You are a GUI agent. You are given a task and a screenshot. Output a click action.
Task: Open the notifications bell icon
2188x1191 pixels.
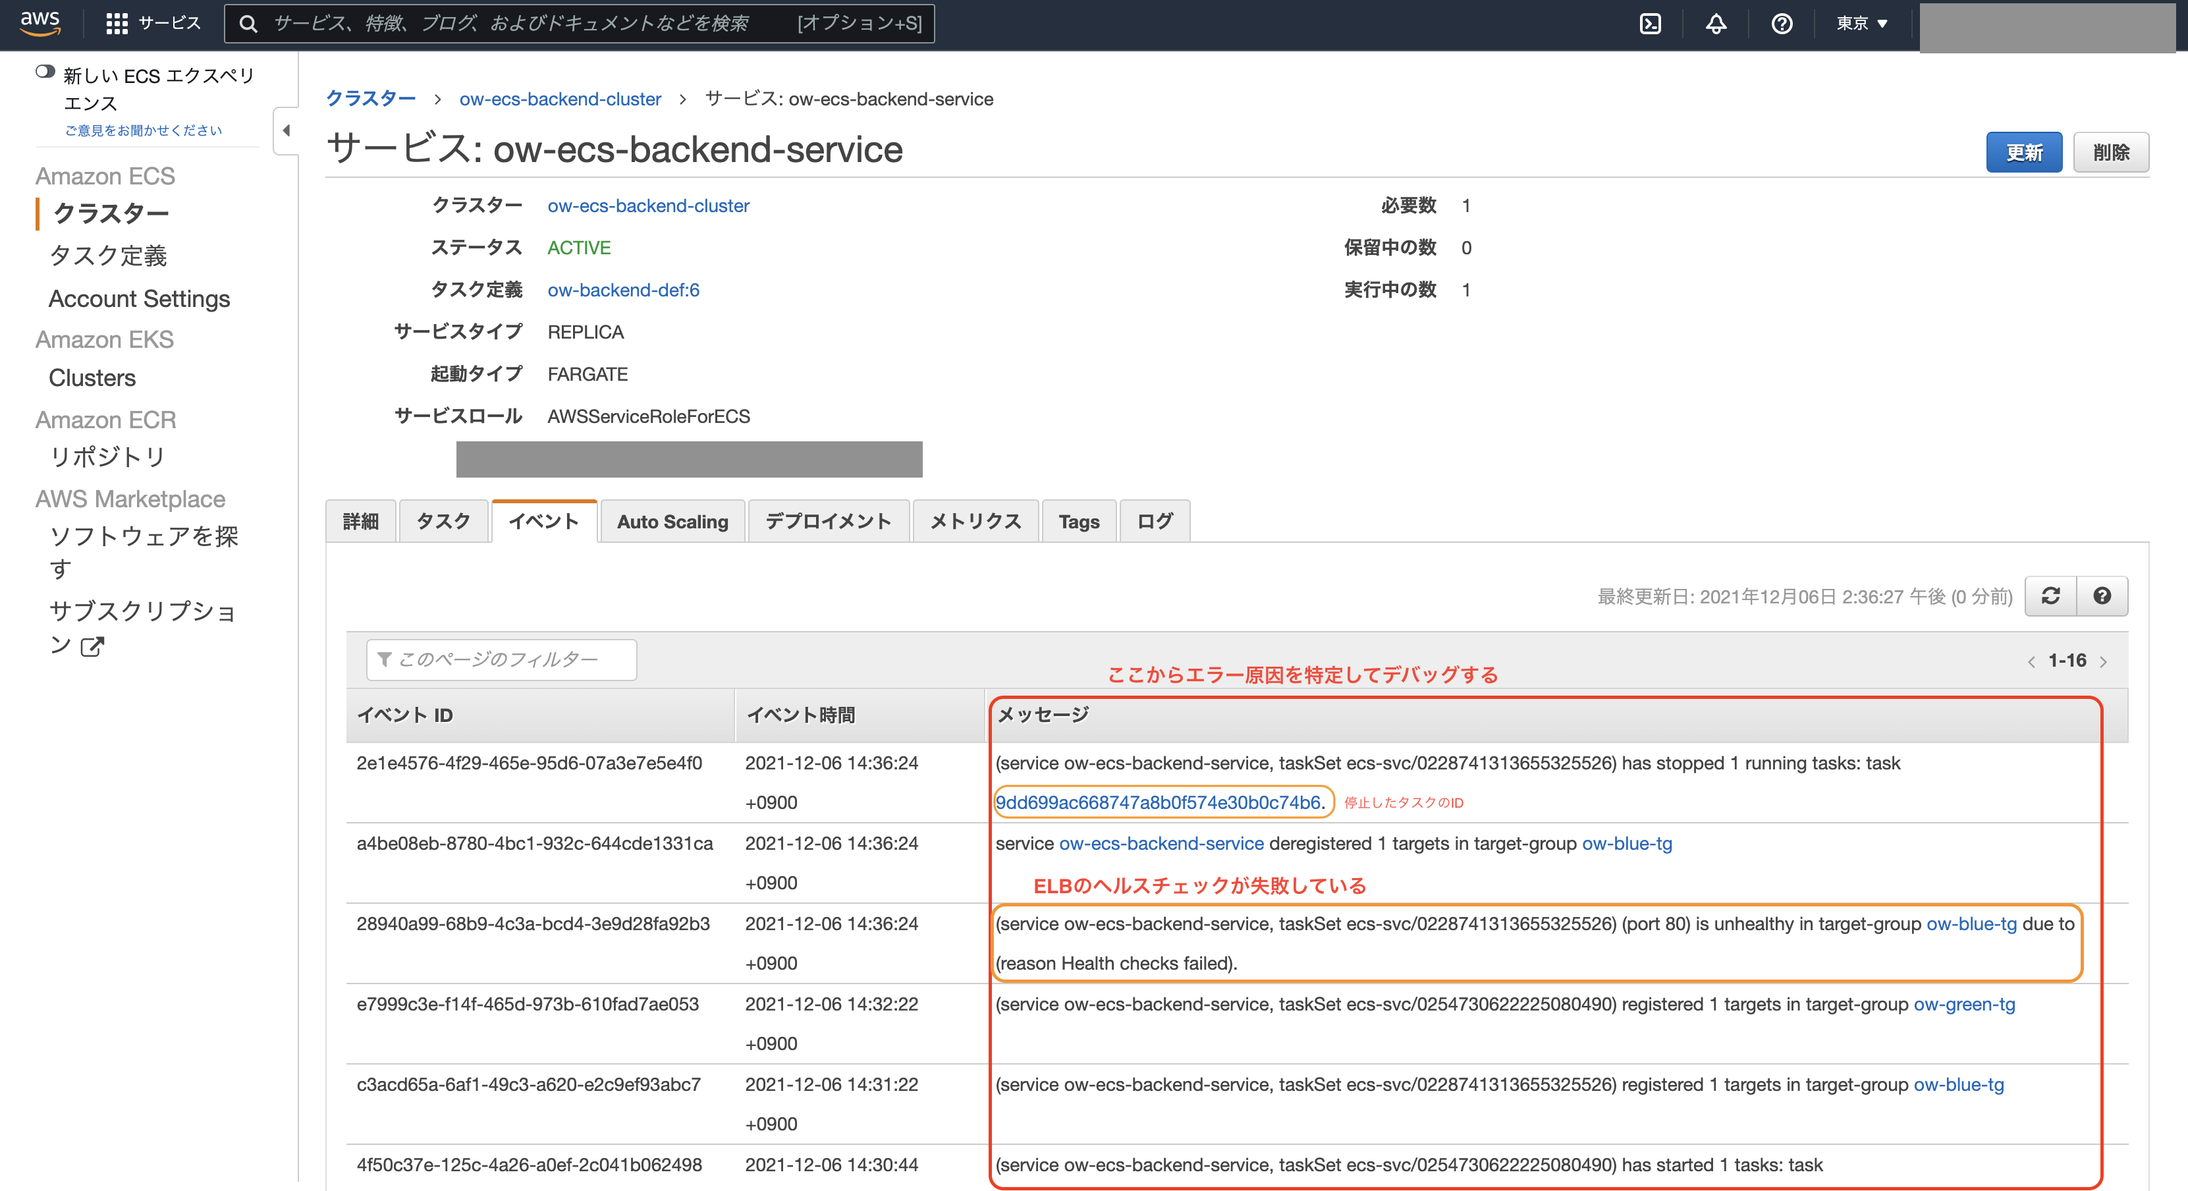[1716, 24]
